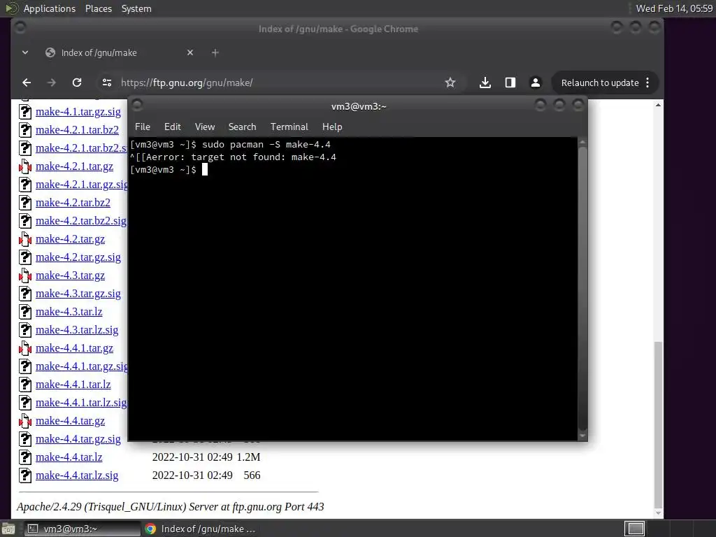Open make-4.4.tar.gz.sig link
The height and width of the screenshot is (537, 716).
coord(78,439)
